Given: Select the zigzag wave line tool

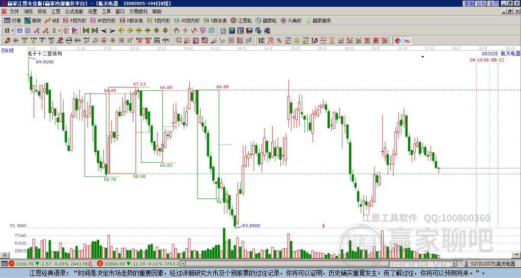Looking at the screenshot, I should click(x=222, y=41).
